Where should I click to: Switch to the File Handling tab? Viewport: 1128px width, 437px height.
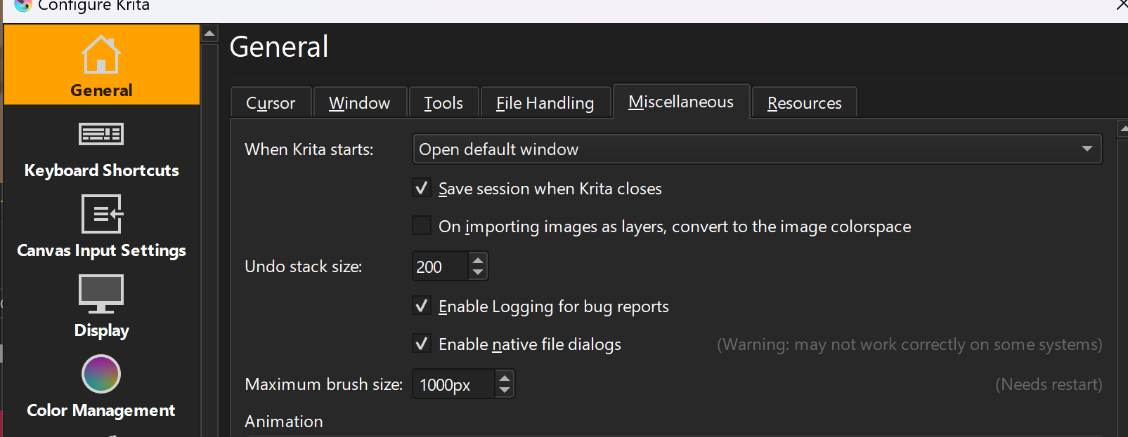pyautogui.click(x=545, y=103)
